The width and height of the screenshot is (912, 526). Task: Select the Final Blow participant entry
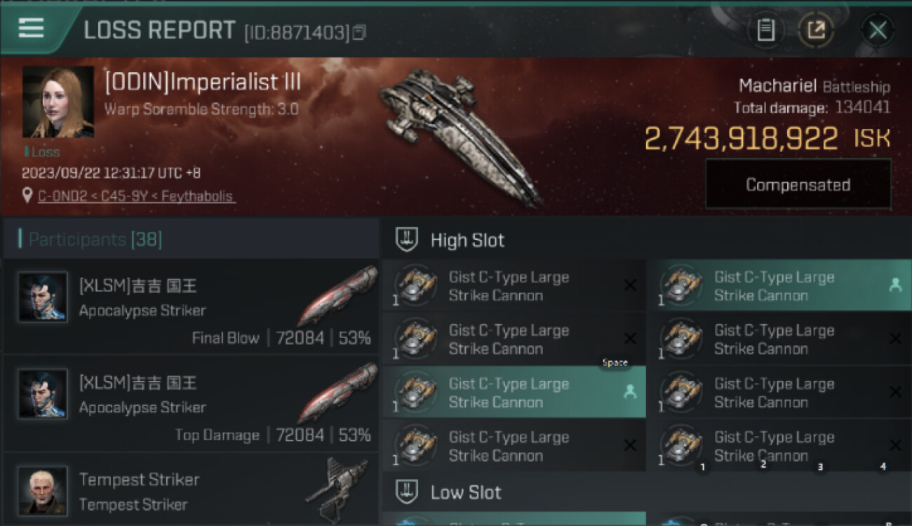(x=189, y=307)
